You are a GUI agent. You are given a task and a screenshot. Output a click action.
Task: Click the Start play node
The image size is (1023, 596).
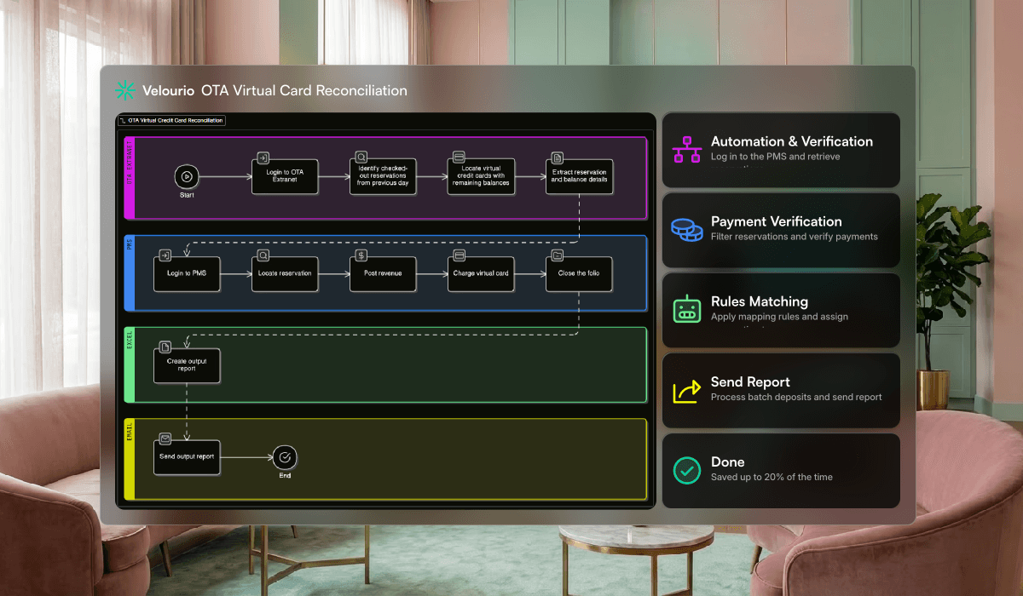(x=187, y=177)
